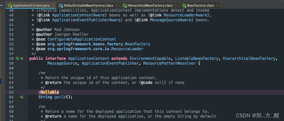Close the BeanFactory.class tab
The width and height of the screenshot is (284, 121).
[x=217, y=6]
